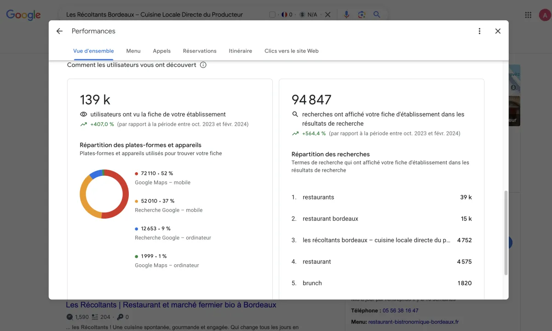Select the 'restaurant bordeaux' search term row
This screenshot has width=552, height=331.
(x=382, y=219)
